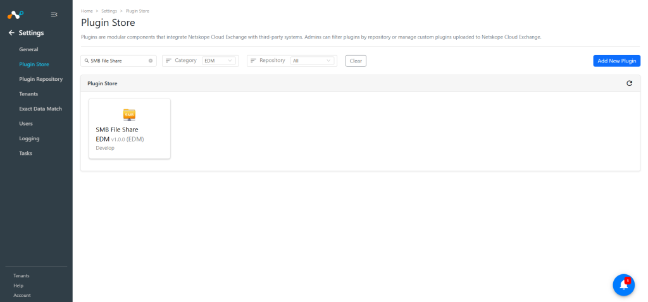This screenshot has width=648, height=302.
Task: Click the SMB folder plugin icon
Action: click(129, 115)
